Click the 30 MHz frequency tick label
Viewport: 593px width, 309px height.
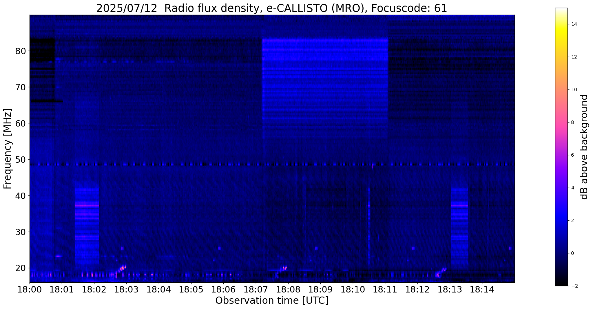[20, 232]
